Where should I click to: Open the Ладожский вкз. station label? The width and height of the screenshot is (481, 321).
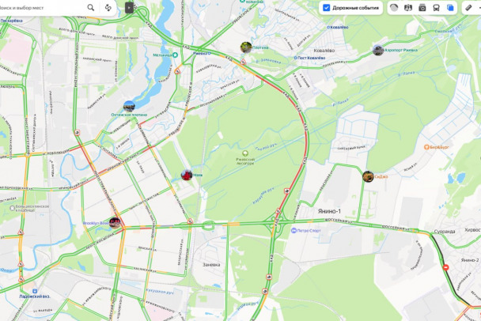(35, 296)
